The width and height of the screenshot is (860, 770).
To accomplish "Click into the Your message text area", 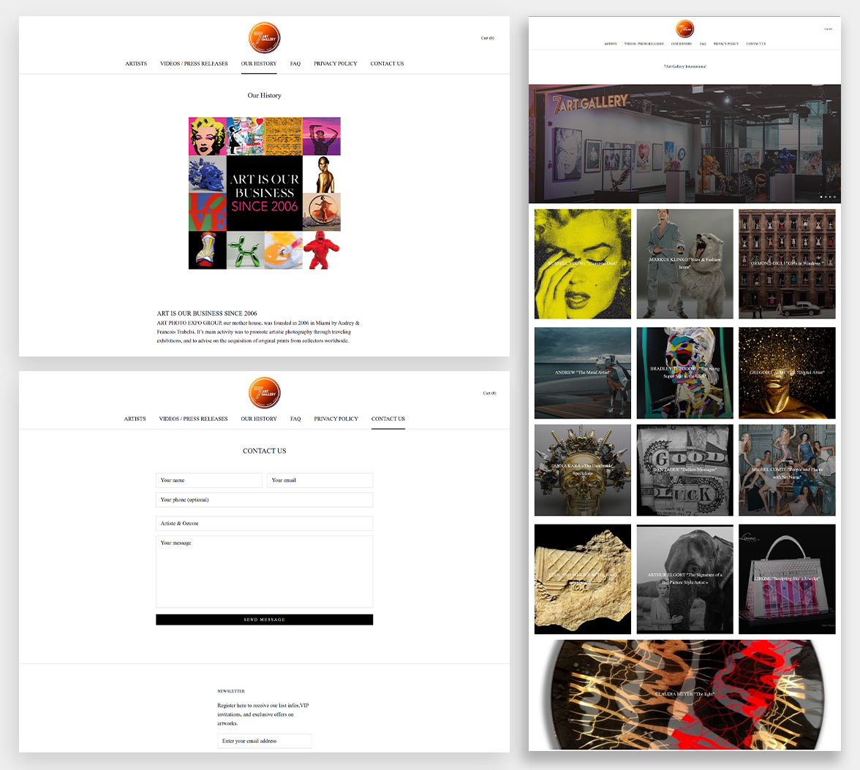I will click(264, 571).
